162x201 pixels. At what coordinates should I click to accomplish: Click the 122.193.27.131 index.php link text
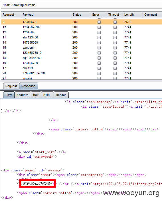[x=127, y=184]
